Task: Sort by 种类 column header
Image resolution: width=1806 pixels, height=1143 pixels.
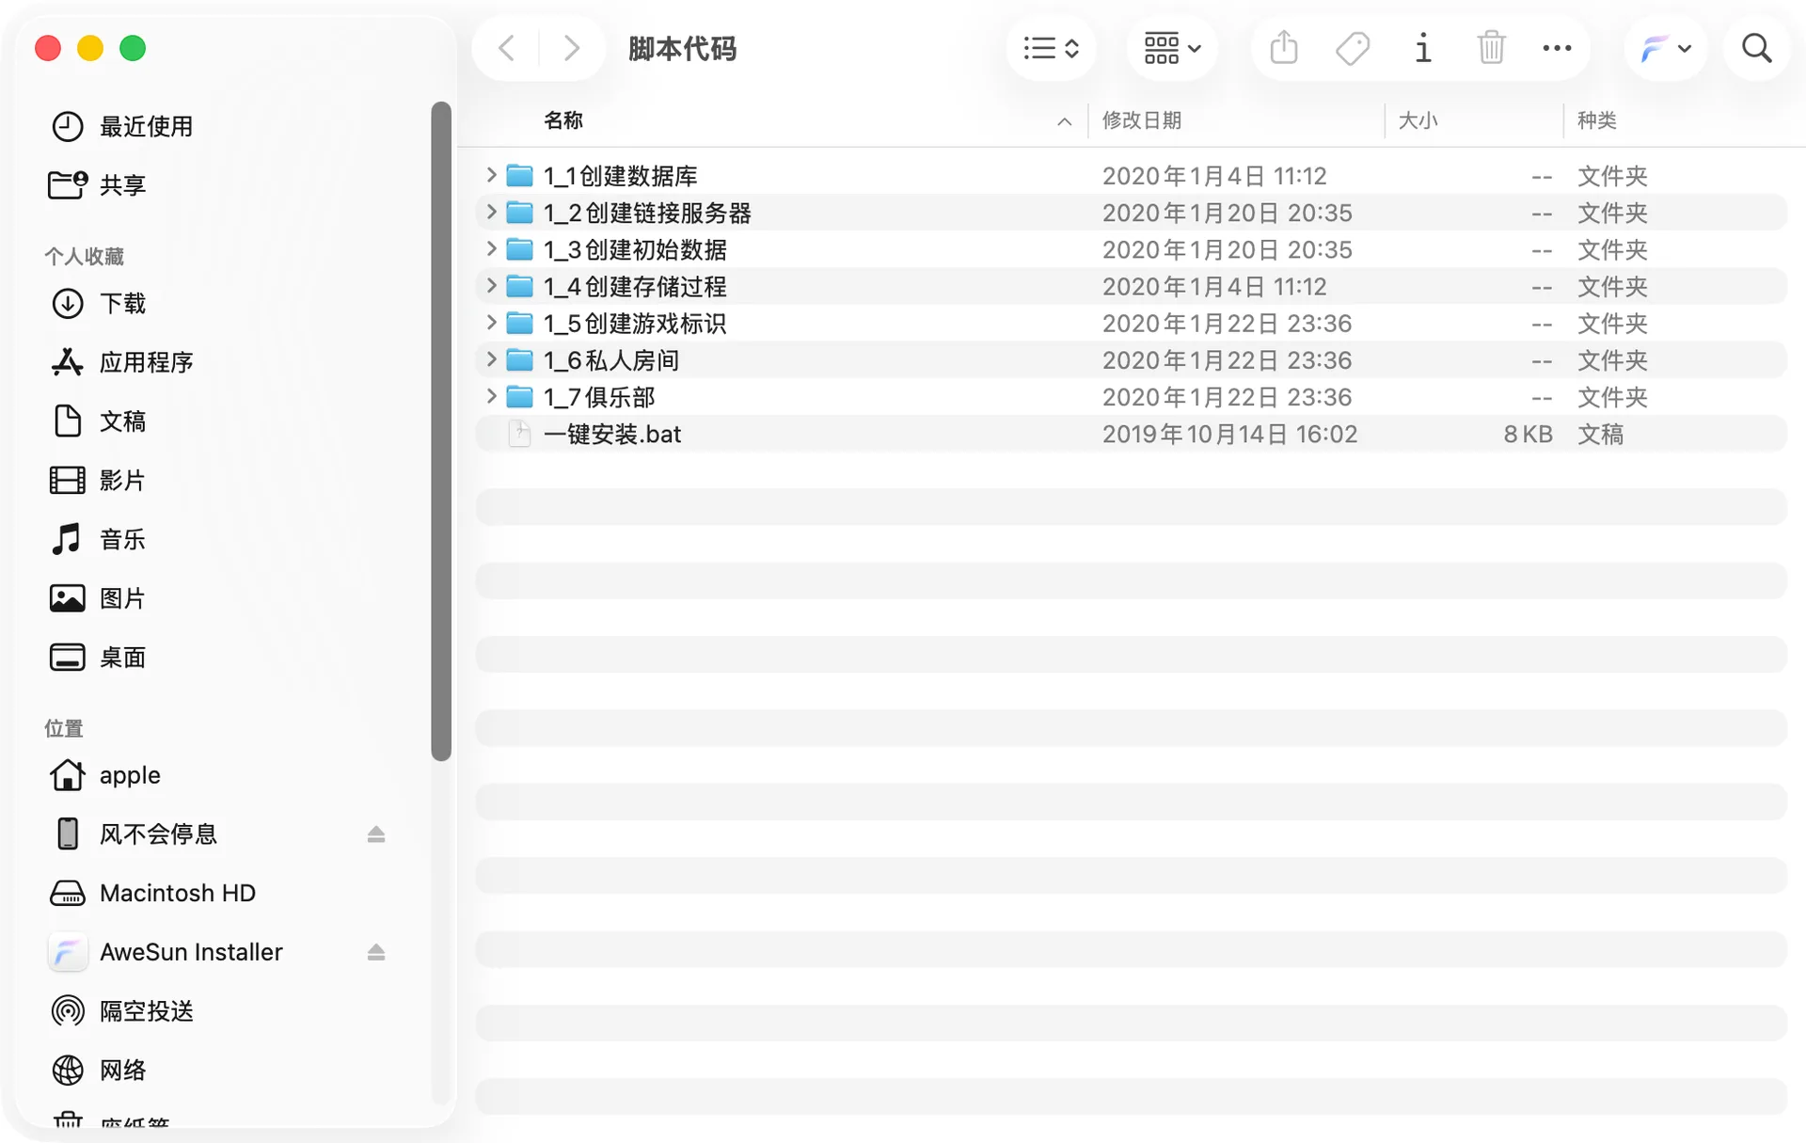Action: click(x=1596, y=120)
